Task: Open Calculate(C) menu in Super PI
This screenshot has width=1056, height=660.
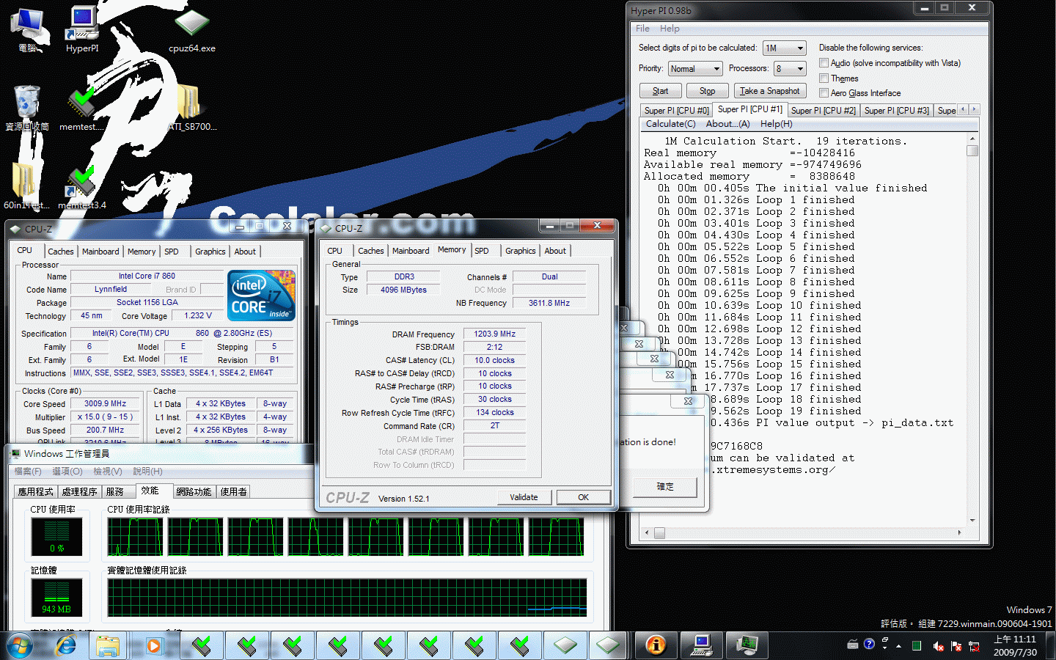Action: click(x=670, y=124)
